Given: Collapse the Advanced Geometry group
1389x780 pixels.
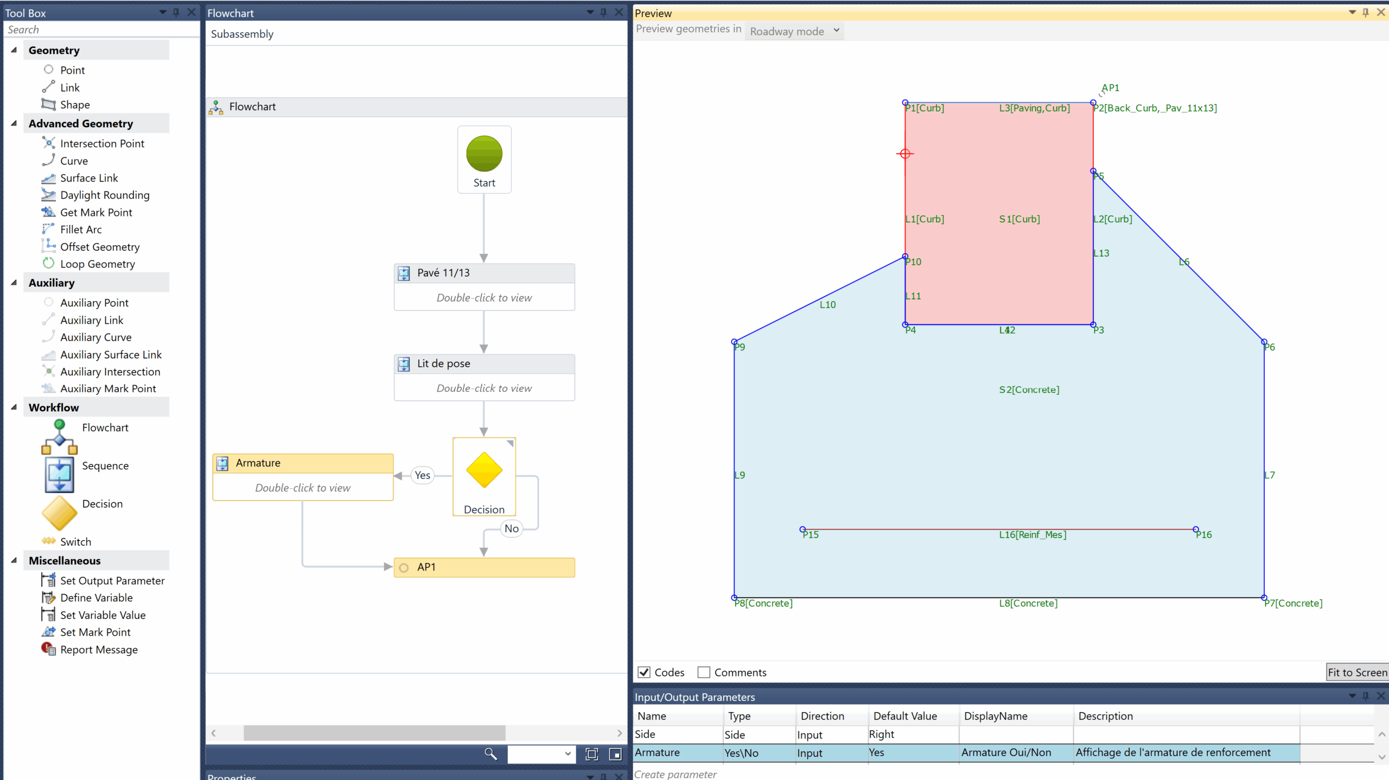Looking at the screenshot, I should point(14,124).
